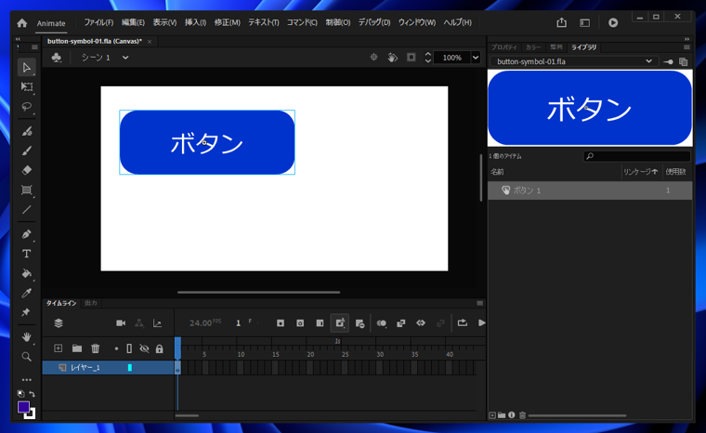Open the Edit (編集) menu

click(x=133, y=22)
